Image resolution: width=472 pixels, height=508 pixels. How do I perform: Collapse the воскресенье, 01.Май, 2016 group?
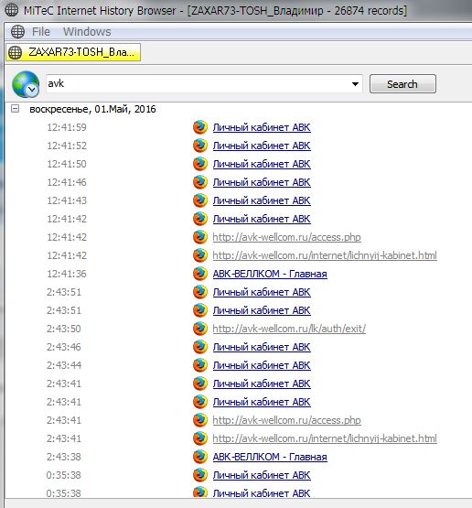[x=15, y=109]
